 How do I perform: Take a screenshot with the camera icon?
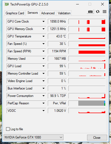(90, 12)
